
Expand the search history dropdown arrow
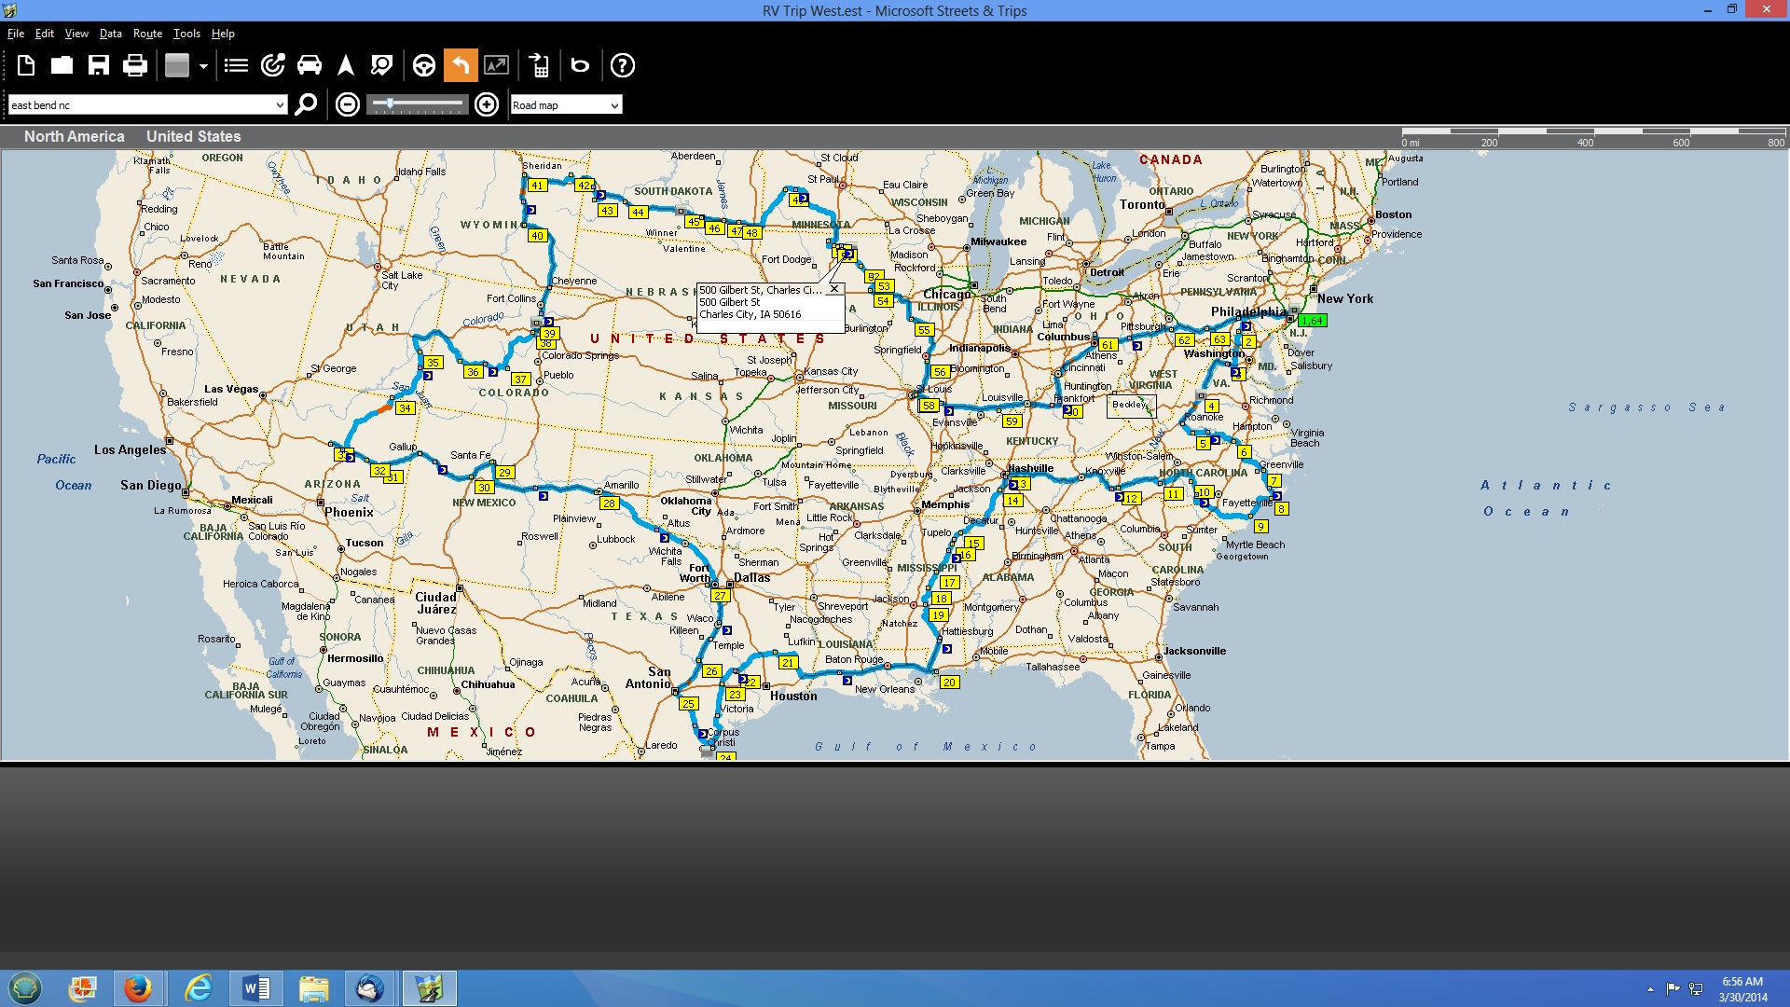[280, 105]
